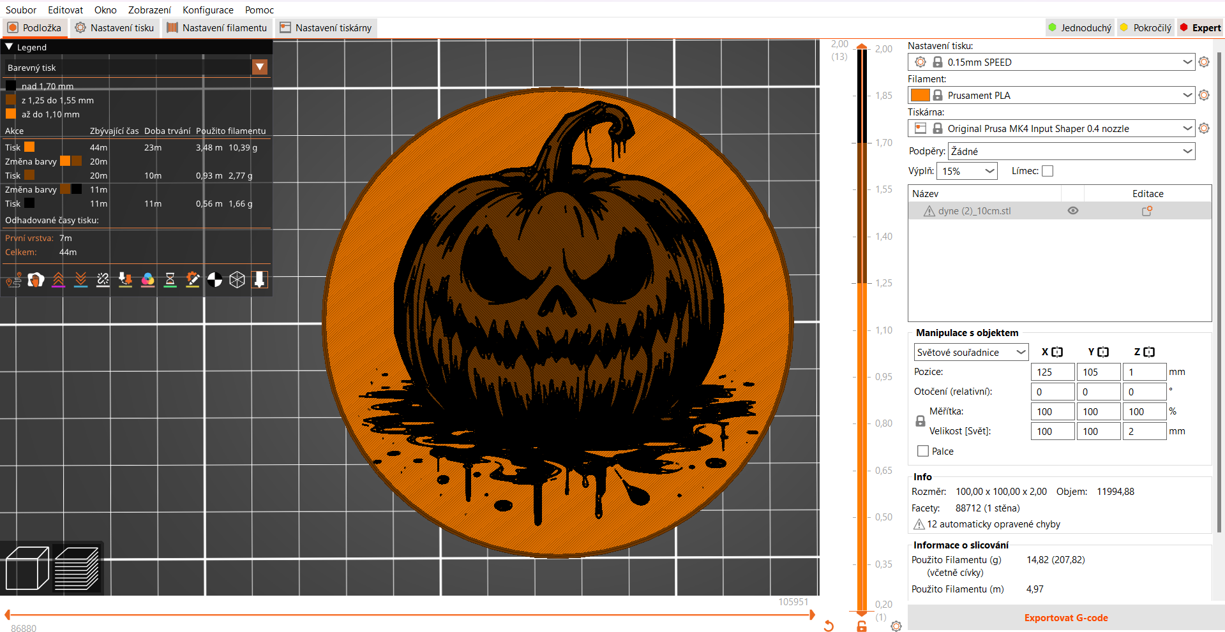The image size is (1225, 632).
Task: Reset Z axis mirror icon in Manipulace
Action: pos(1149,352)
